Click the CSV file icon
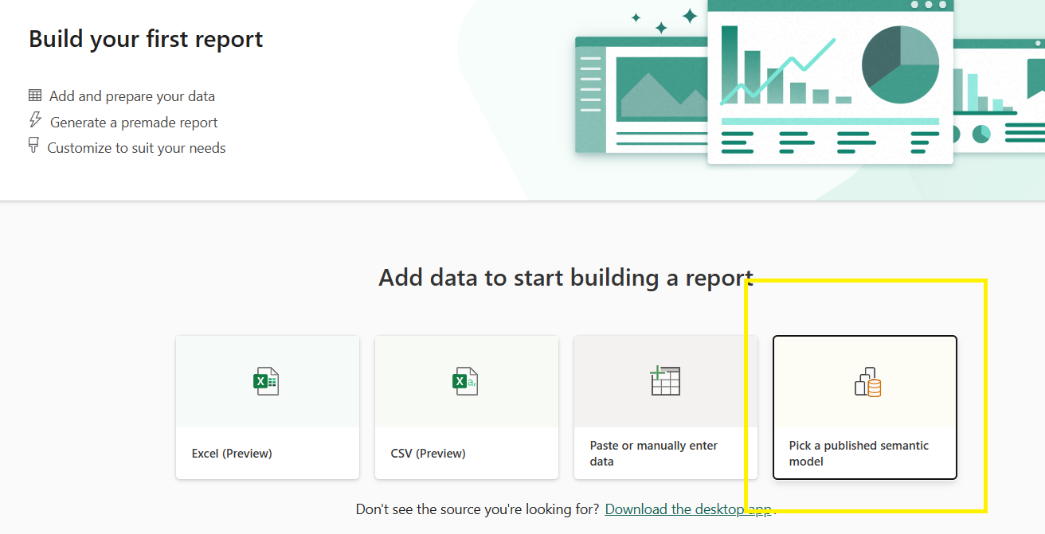The image size is (1045, 534). pos(466,382)
